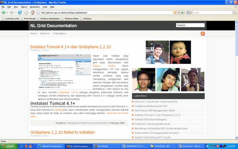Image resolution: width=238 pixels, height=149 pixels.
Task: Click the page vertical scrollbar thumb
Action: pos(236,39)
